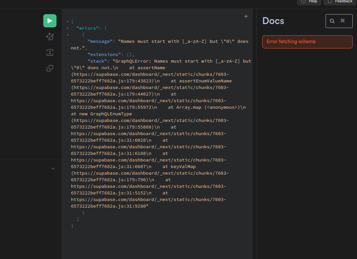Collapse the "errors" array fold arrow
This screenshot has height=259, width=357.
(x=68, y=28)
